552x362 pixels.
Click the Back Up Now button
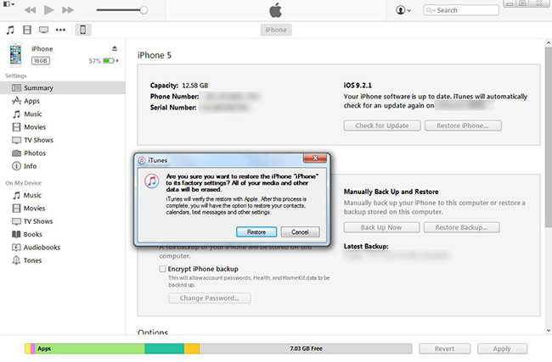click(381, 227)
